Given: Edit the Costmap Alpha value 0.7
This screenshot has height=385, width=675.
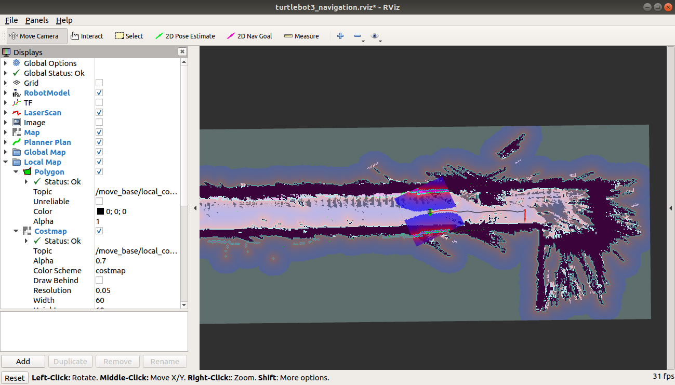Looking at the screenshot, I should (138, 260).
